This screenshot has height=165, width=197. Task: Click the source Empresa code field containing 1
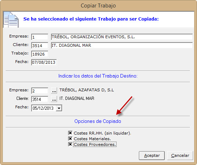click(40, 37)
